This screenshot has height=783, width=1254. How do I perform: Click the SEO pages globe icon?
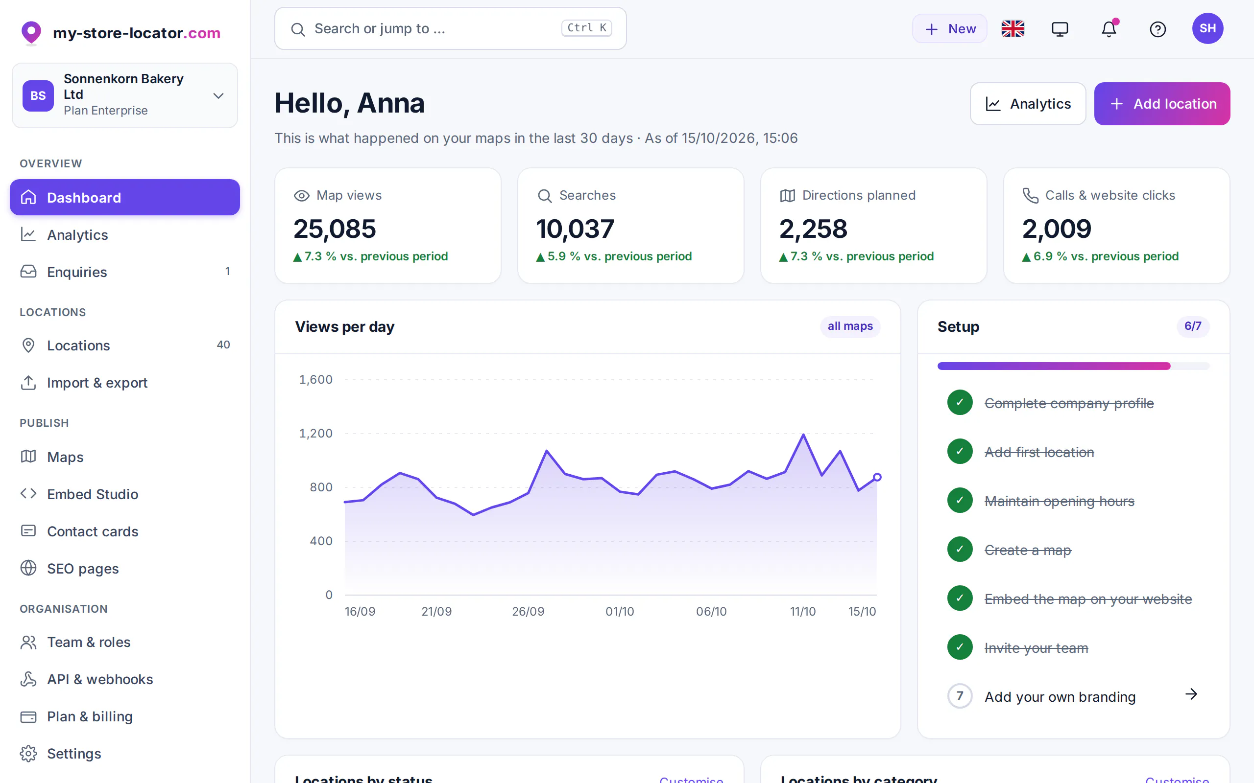tap(28, 568)
